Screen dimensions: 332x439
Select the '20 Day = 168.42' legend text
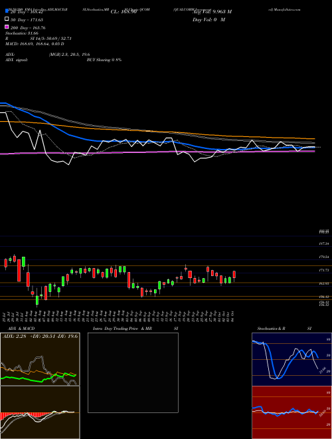point(27,12)
